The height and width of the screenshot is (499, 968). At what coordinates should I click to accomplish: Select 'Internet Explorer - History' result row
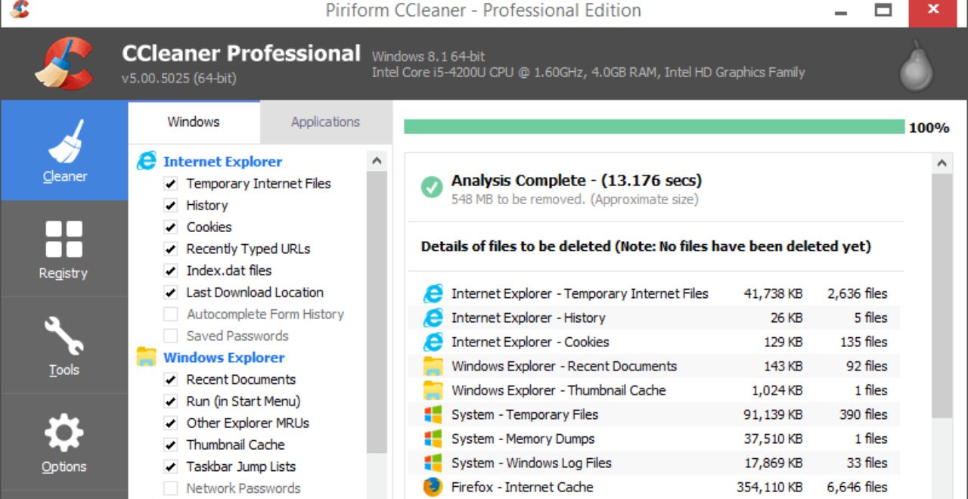656,318
